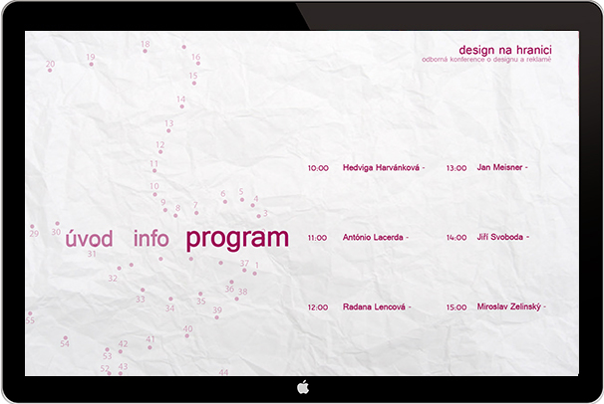This screenshot has height=404, width=604.
Task: Open Jiří Svoboda program entry
Action: [500, 238]
